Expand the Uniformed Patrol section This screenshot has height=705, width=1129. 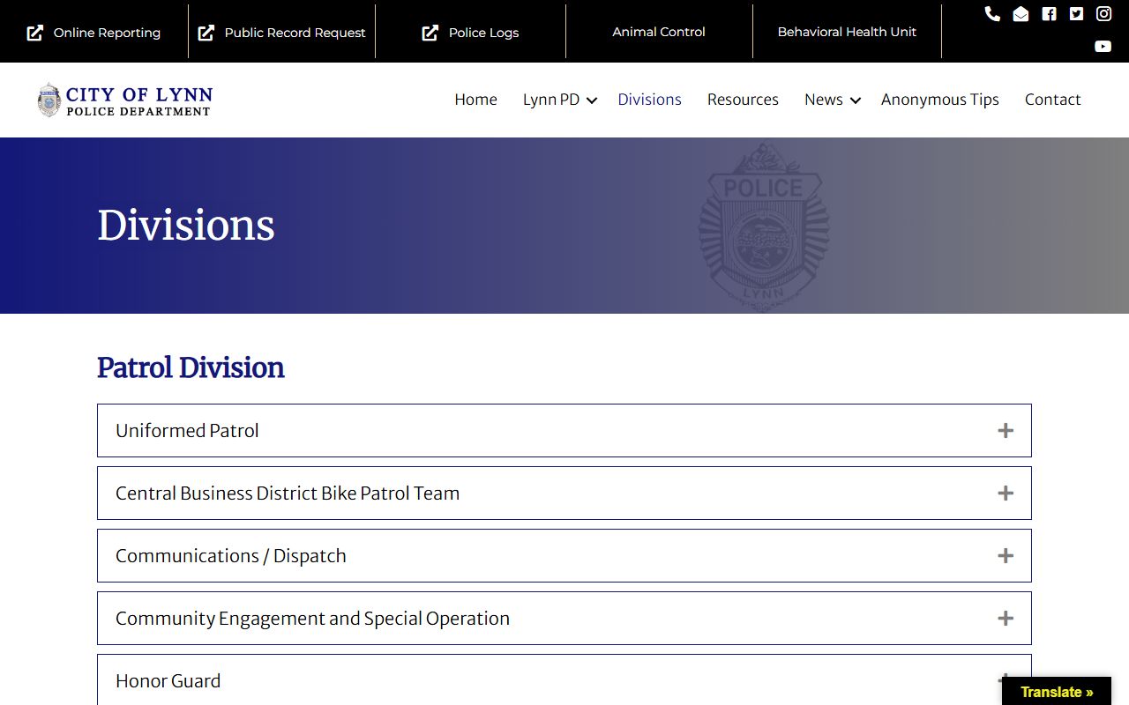[x=564, y=430]
